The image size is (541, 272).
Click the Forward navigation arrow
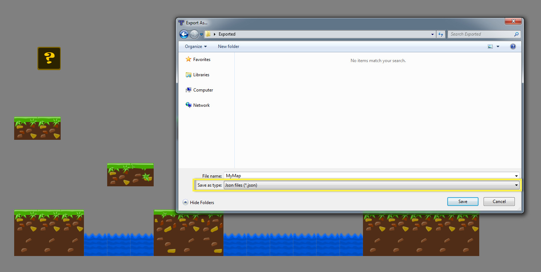click(193, 34)
